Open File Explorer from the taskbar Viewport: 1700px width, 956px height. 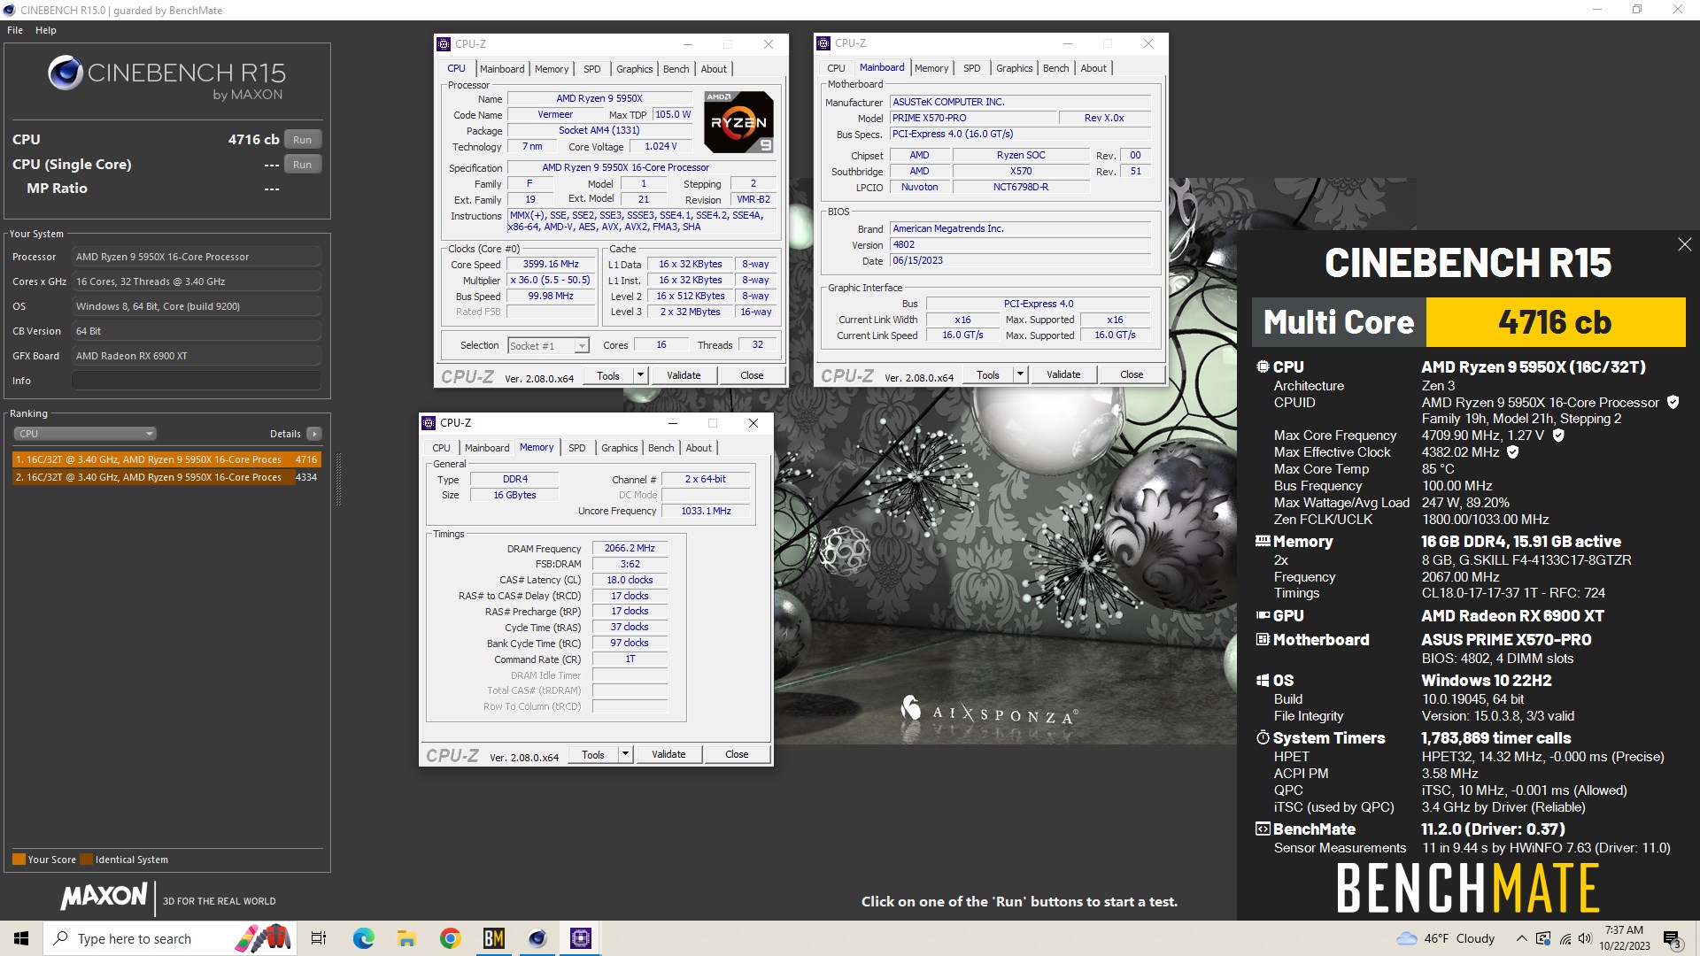tap(406, 938)
